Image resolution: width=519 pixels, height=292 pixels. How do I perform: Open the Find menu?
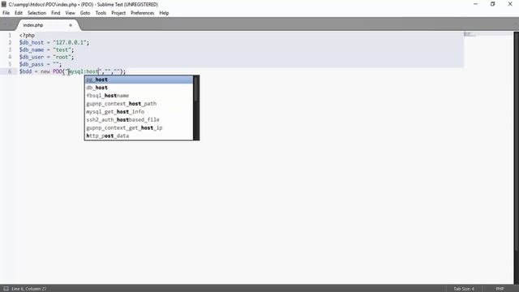pyautogui.click(x=56, y=13)
